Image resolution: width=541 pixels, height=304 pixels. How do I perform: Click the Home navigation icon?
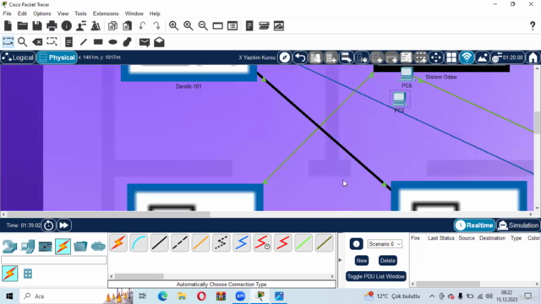(533, 57)
